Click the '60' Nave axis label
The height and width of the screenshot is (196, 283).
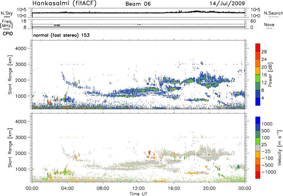click(x=253, y=21)
